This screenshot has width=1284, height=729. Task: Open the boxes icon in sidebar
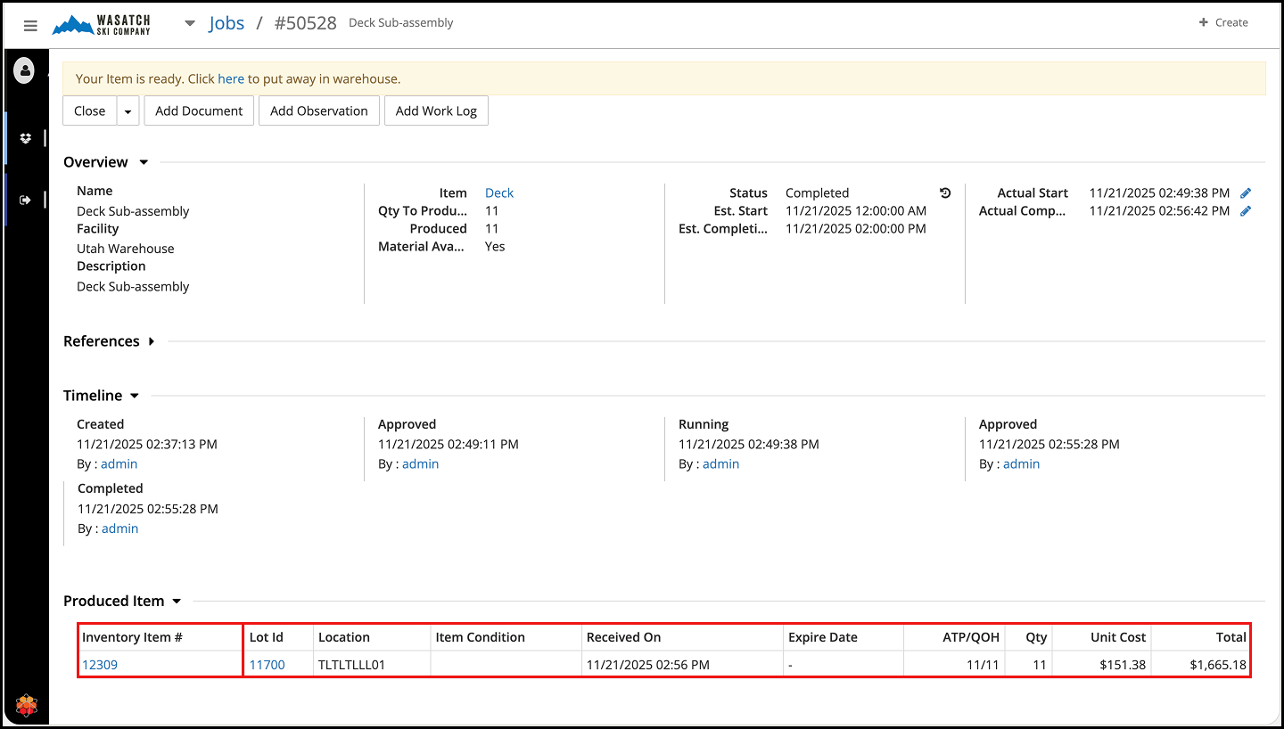(x=26, y=138)
